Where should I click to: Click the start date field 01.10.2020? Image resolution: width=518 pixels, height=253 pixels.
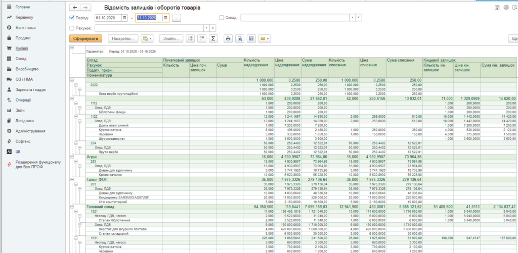coord(108,18)
